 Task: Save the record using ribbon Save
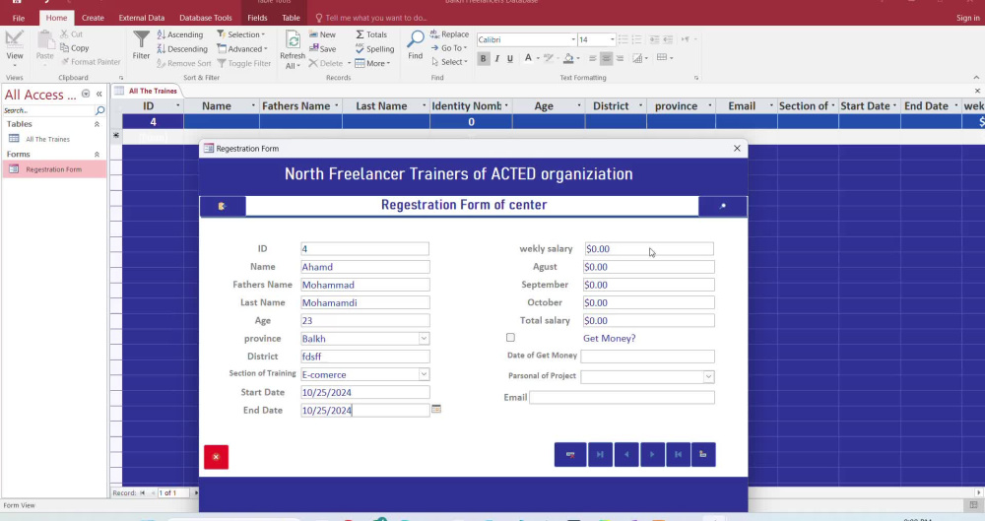[x=322, y=49]
